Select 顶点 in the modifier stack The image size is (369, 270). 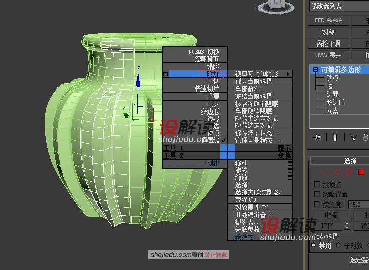tap(332, 78)
